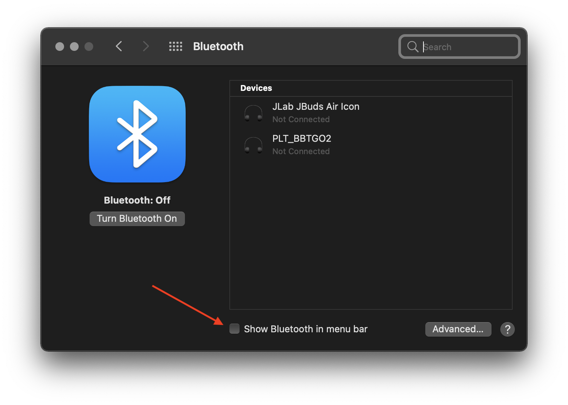Screen dimensions: 568x405
Task: Click the Bluetooth: Off status label
Action: 137,200
